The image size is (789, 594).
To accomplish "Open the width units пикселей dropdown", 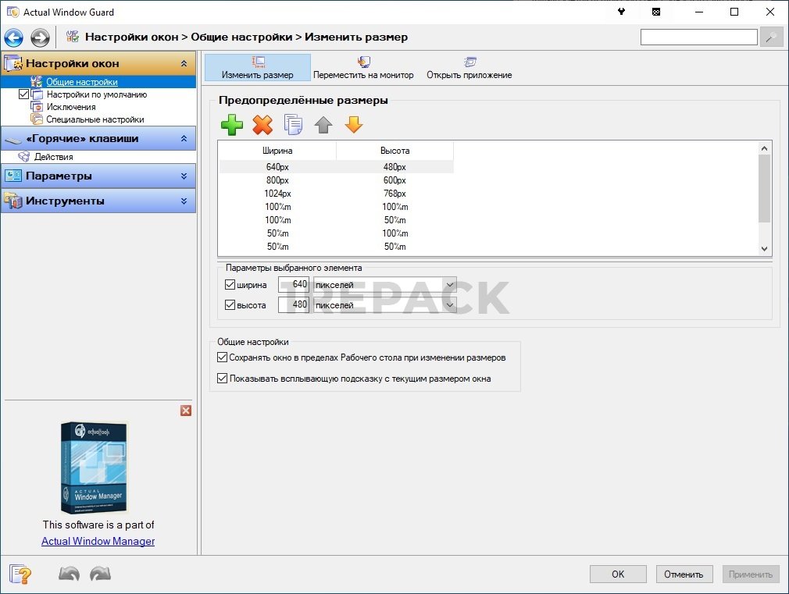I will click(x=450, y=285).
